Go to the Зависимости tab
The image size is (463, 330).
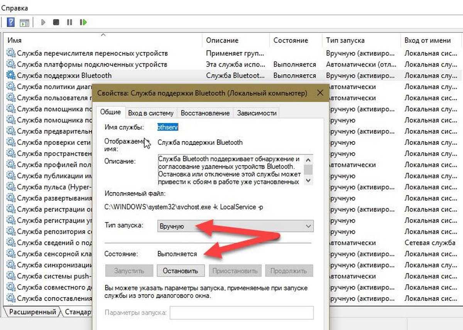(x=257, y=113)
